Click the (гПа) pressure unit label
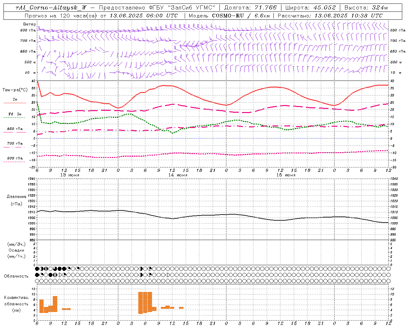The width and height of the screenshot is (407, 326). 17,204
